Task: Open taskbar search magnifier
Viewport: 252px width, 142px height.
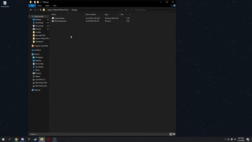Action: tap(9, 139)
